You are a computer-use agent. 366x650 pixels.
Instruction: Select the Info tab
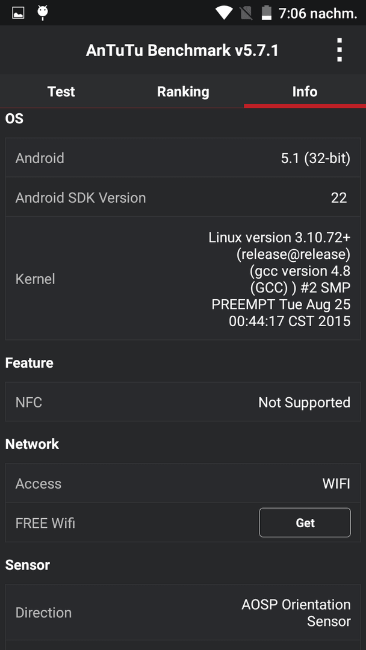click(x=305, y=91)
